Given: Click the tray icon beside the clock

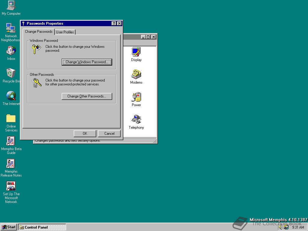Looking at the screenshot, I should (x=286, y=227).
